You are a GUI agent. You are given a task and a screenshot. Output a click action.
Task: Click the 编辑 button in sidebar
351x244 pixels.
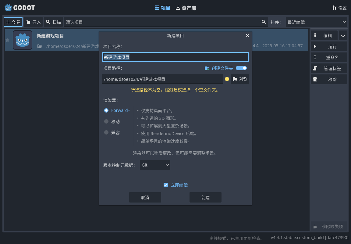tap(324, 36)
